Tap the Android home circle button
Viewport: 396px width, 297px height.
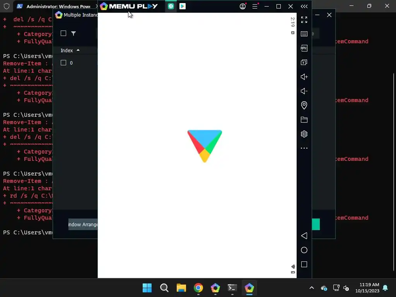click(304, 250)
